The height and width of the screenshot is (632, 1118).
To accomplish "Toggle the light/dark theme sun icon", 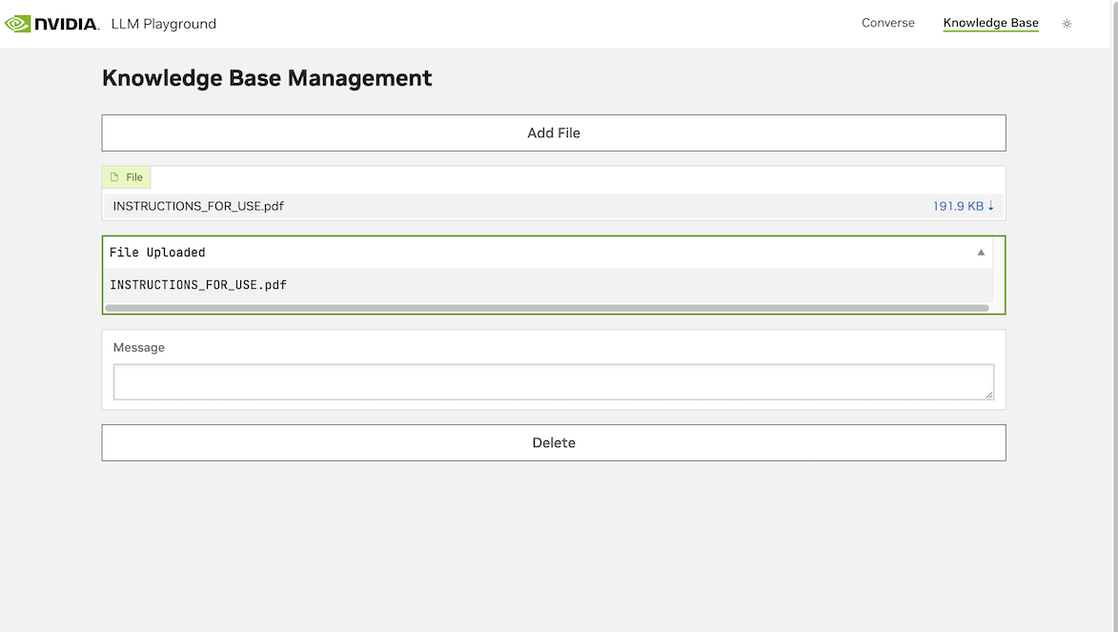I will 1067,24.
